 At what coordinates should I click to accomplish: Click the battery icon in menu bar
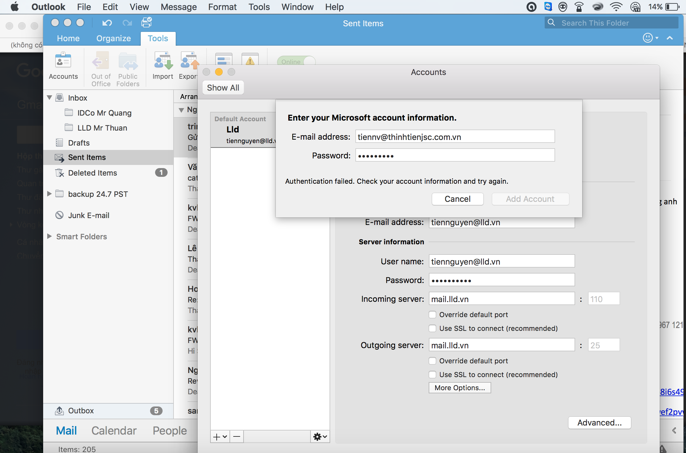pos(672,7)
